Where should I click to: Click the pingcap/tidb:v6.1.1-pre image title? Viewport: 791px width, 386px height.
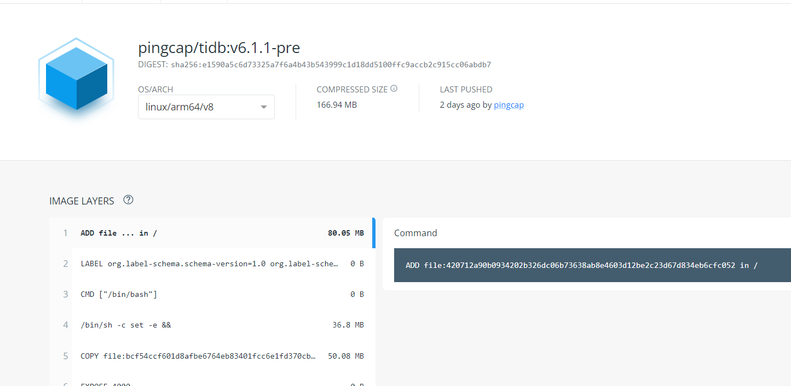point(219,48)
